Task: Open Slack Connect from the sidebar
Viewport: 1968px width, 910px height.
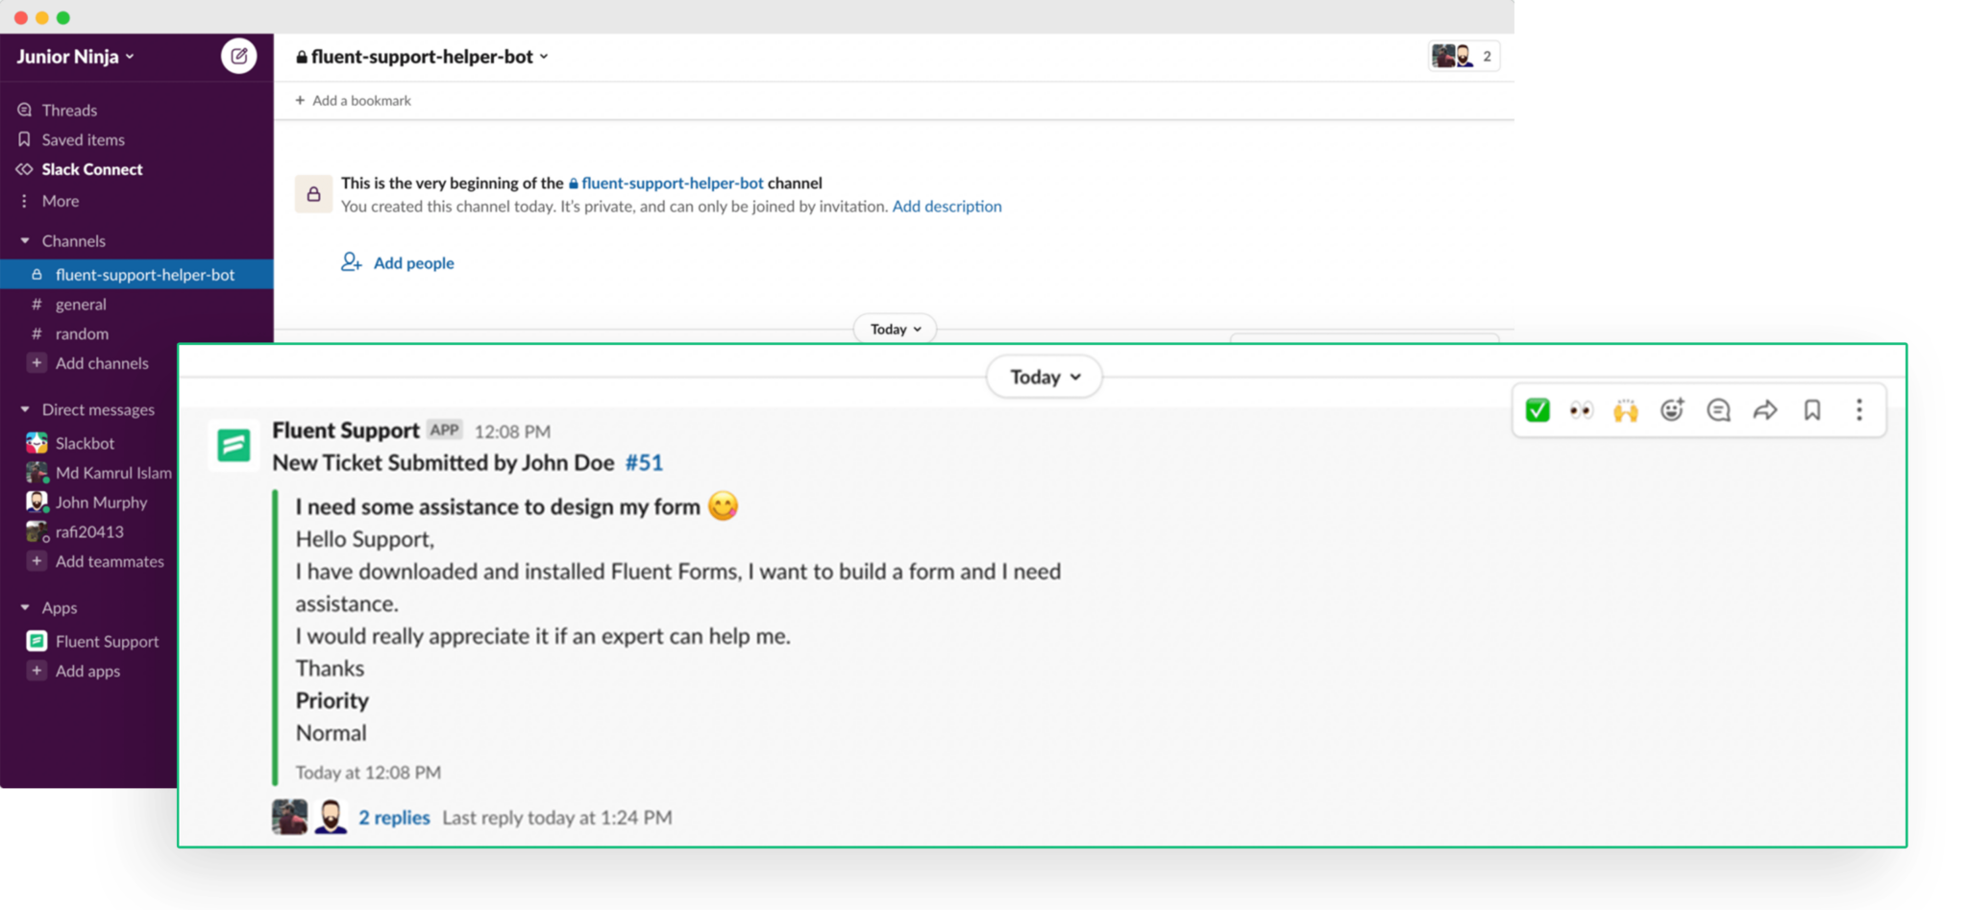Action: click(x=91, y=169)
